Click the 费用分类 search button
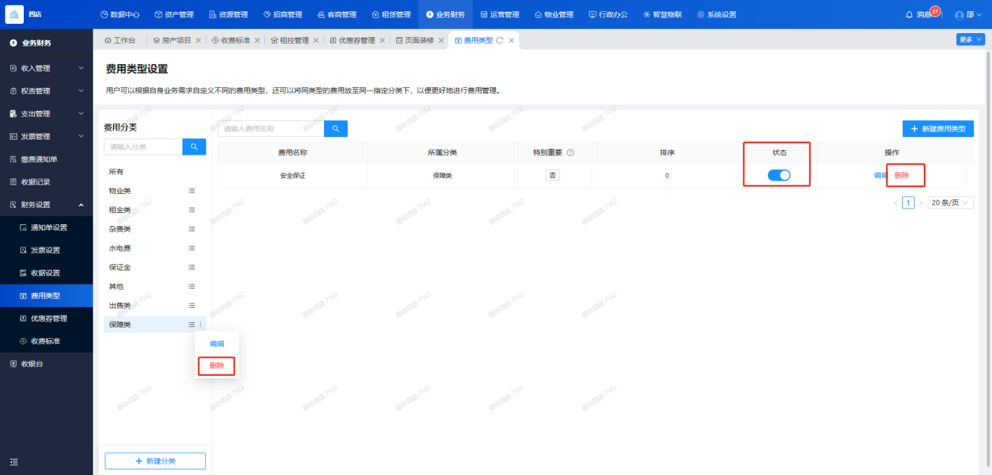Image resolution: width=992 pixels, height=475 pixels. (x=194, y=147)
